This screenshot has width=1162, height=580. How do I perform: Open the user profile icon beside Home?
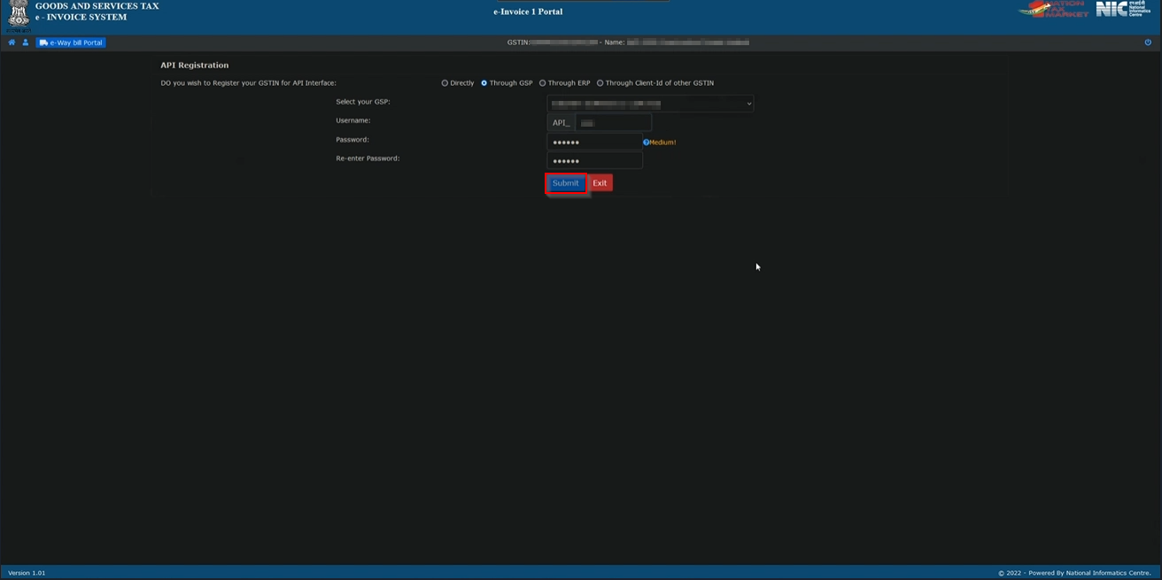25,42
